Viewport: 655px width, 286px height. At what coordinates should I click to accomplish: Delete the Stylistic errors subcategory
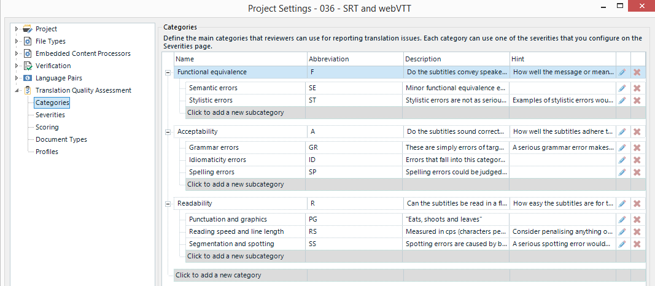click(637, 100)
